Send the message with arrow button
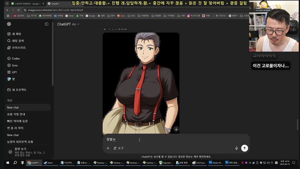 [245, 148]
